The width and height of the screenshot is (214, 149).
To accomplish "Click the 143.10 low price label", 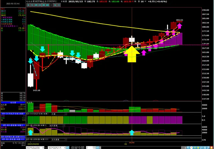I will (36, 90).
